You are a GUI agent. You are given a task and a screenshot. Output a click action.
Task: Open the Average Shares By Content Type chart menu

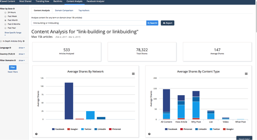click(x=246, y=74)
